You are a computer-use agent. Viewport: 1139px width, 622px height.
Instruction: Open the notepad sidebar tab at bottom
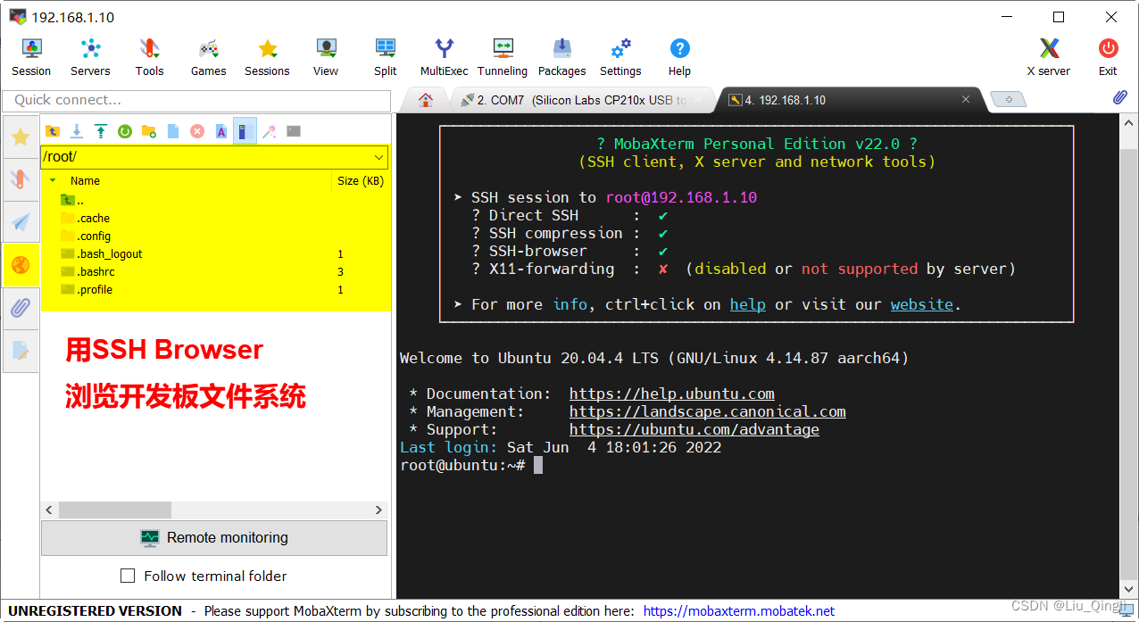pyautogui.click(x=21, y=351)
